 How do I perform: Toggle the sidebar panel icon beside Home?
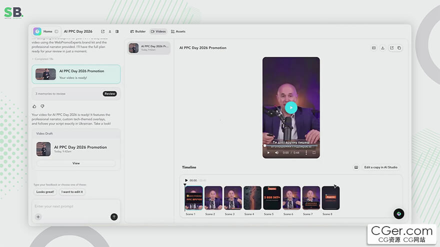56,31
